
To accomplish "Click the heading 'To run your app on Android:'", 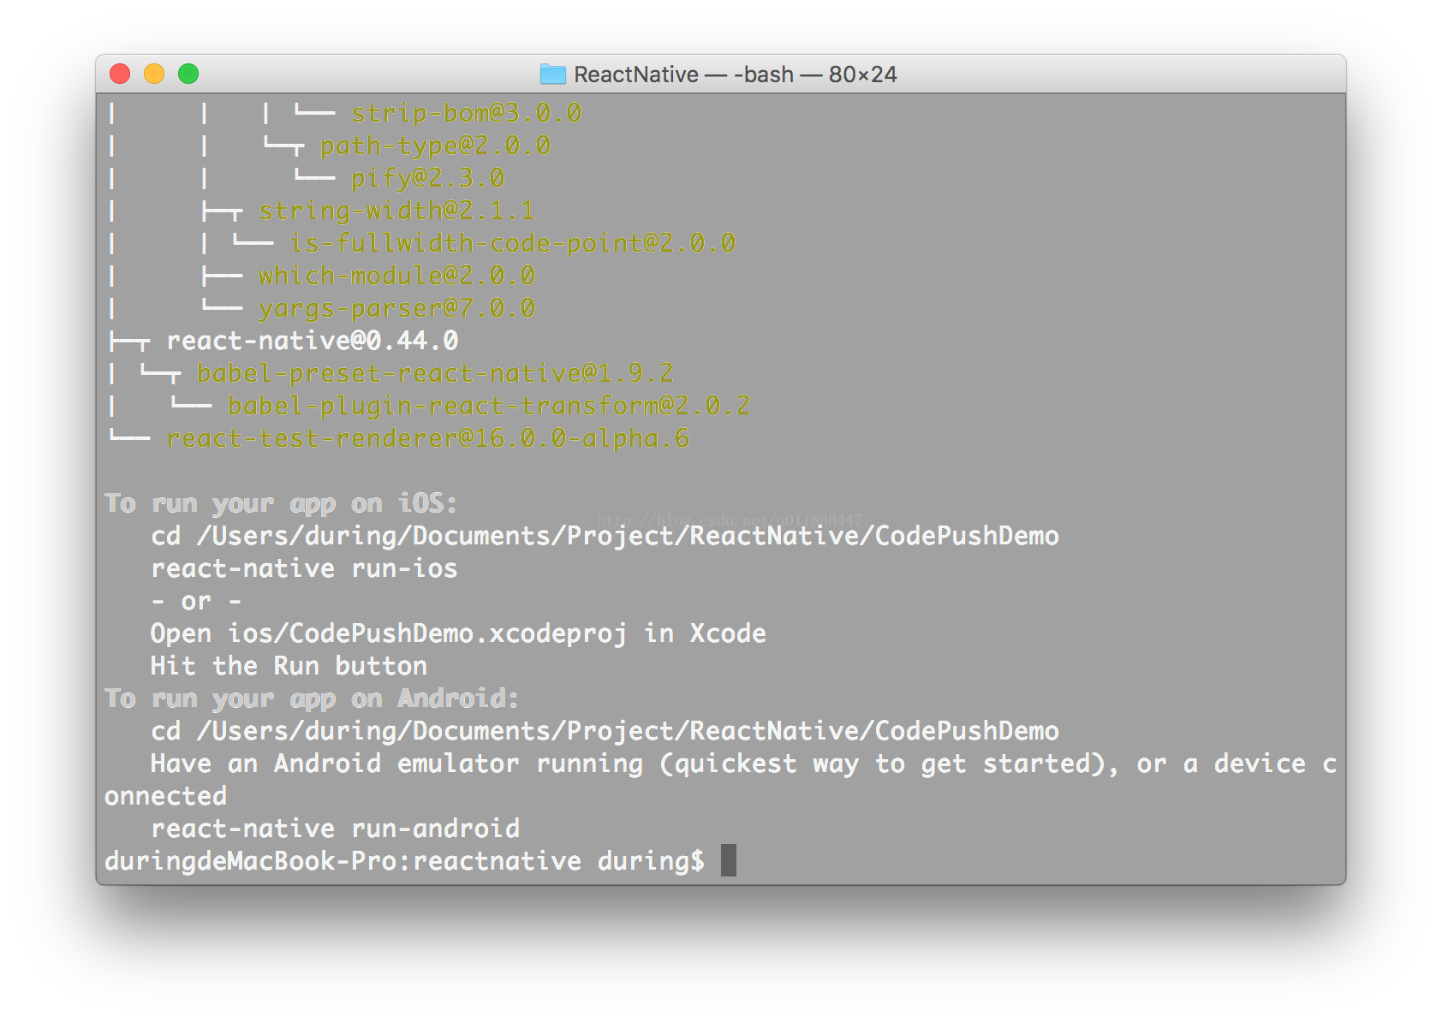I will pyautogui.click(x=312, y=698).
